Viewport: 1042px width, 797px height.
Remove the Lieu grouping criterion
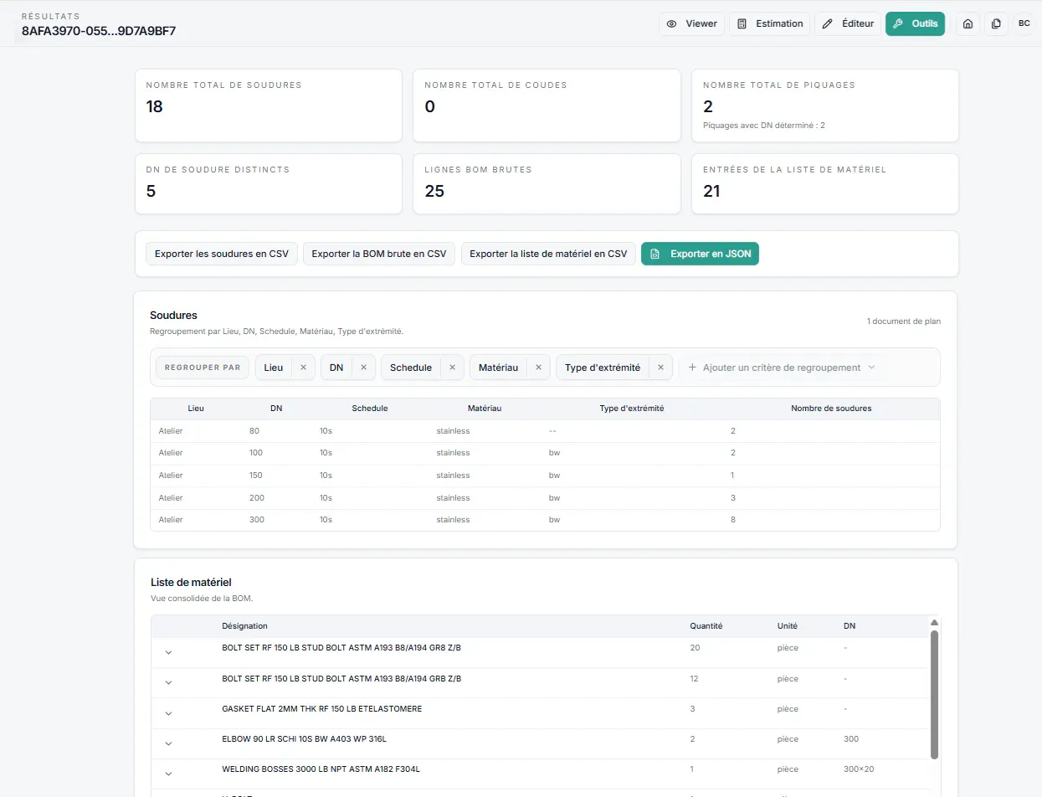pyautogui.click(x=303, y=368)
